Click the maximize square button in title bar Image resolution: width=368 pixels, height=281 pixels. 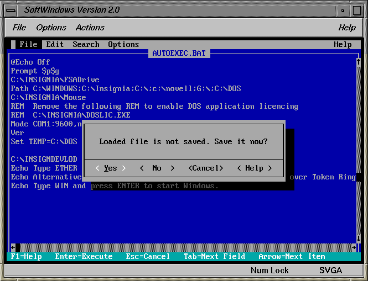[357, 10]
